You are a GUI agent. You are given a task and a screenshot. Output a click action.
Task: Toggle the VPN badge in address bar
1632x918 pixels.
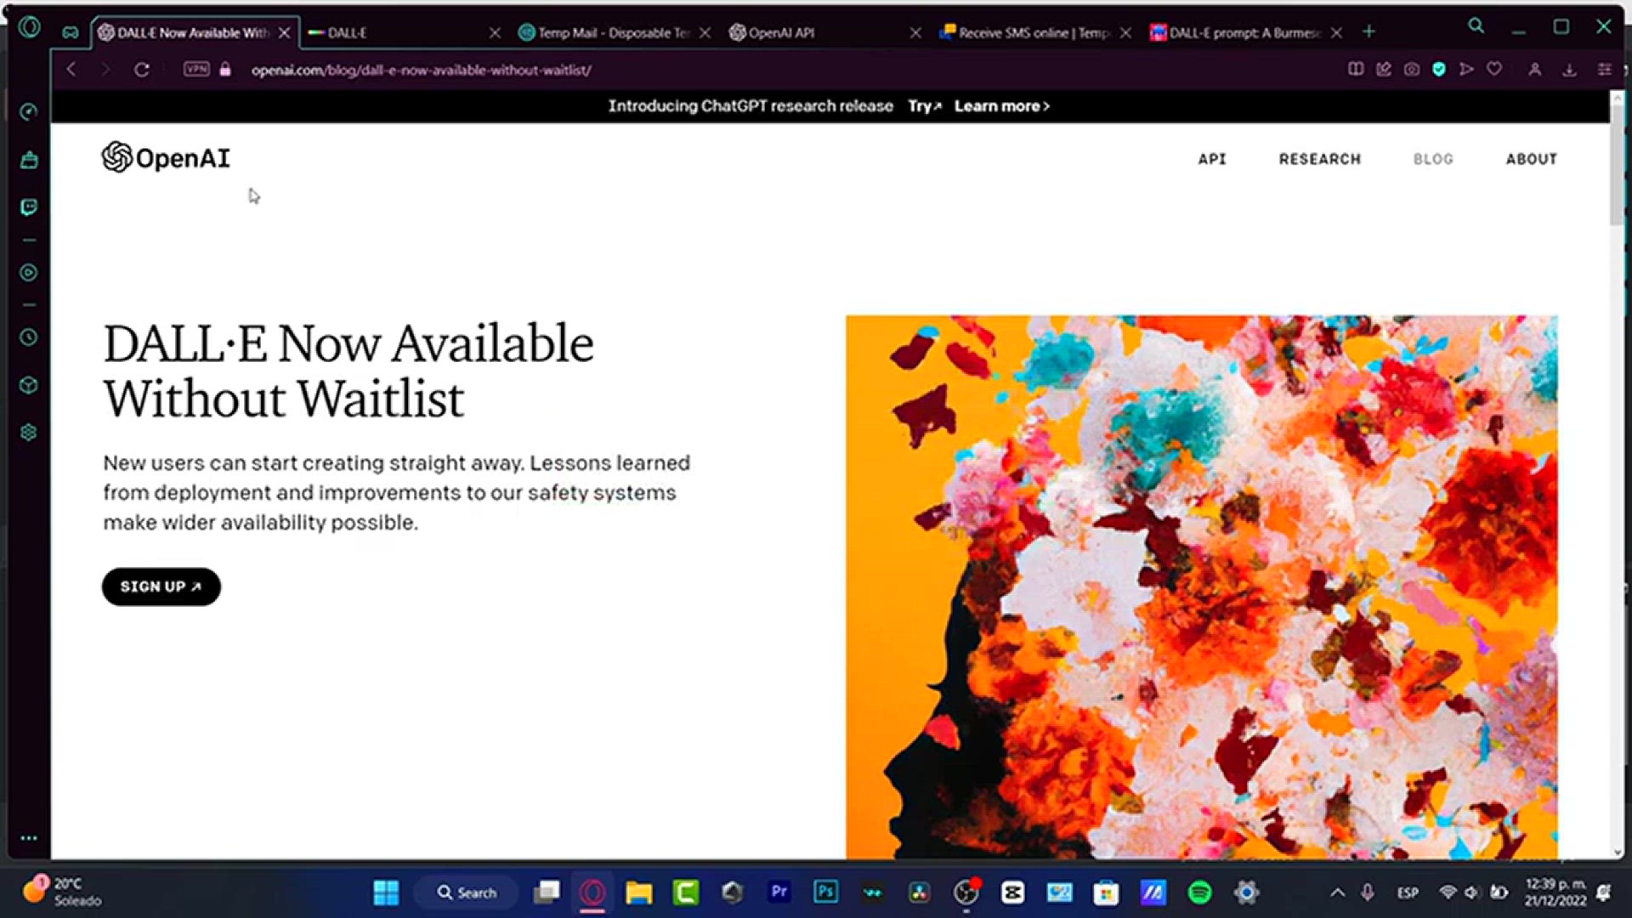point(196,69)
